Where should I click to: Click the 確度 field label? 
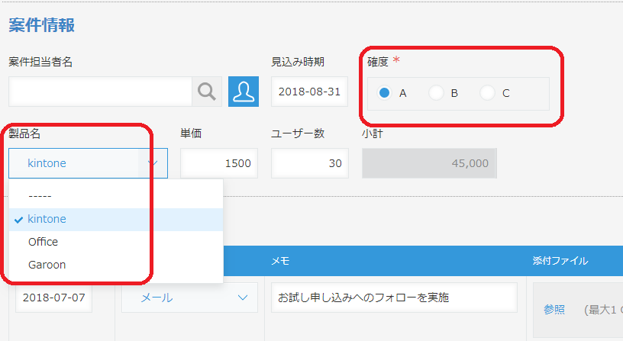[x=377, y=62]
